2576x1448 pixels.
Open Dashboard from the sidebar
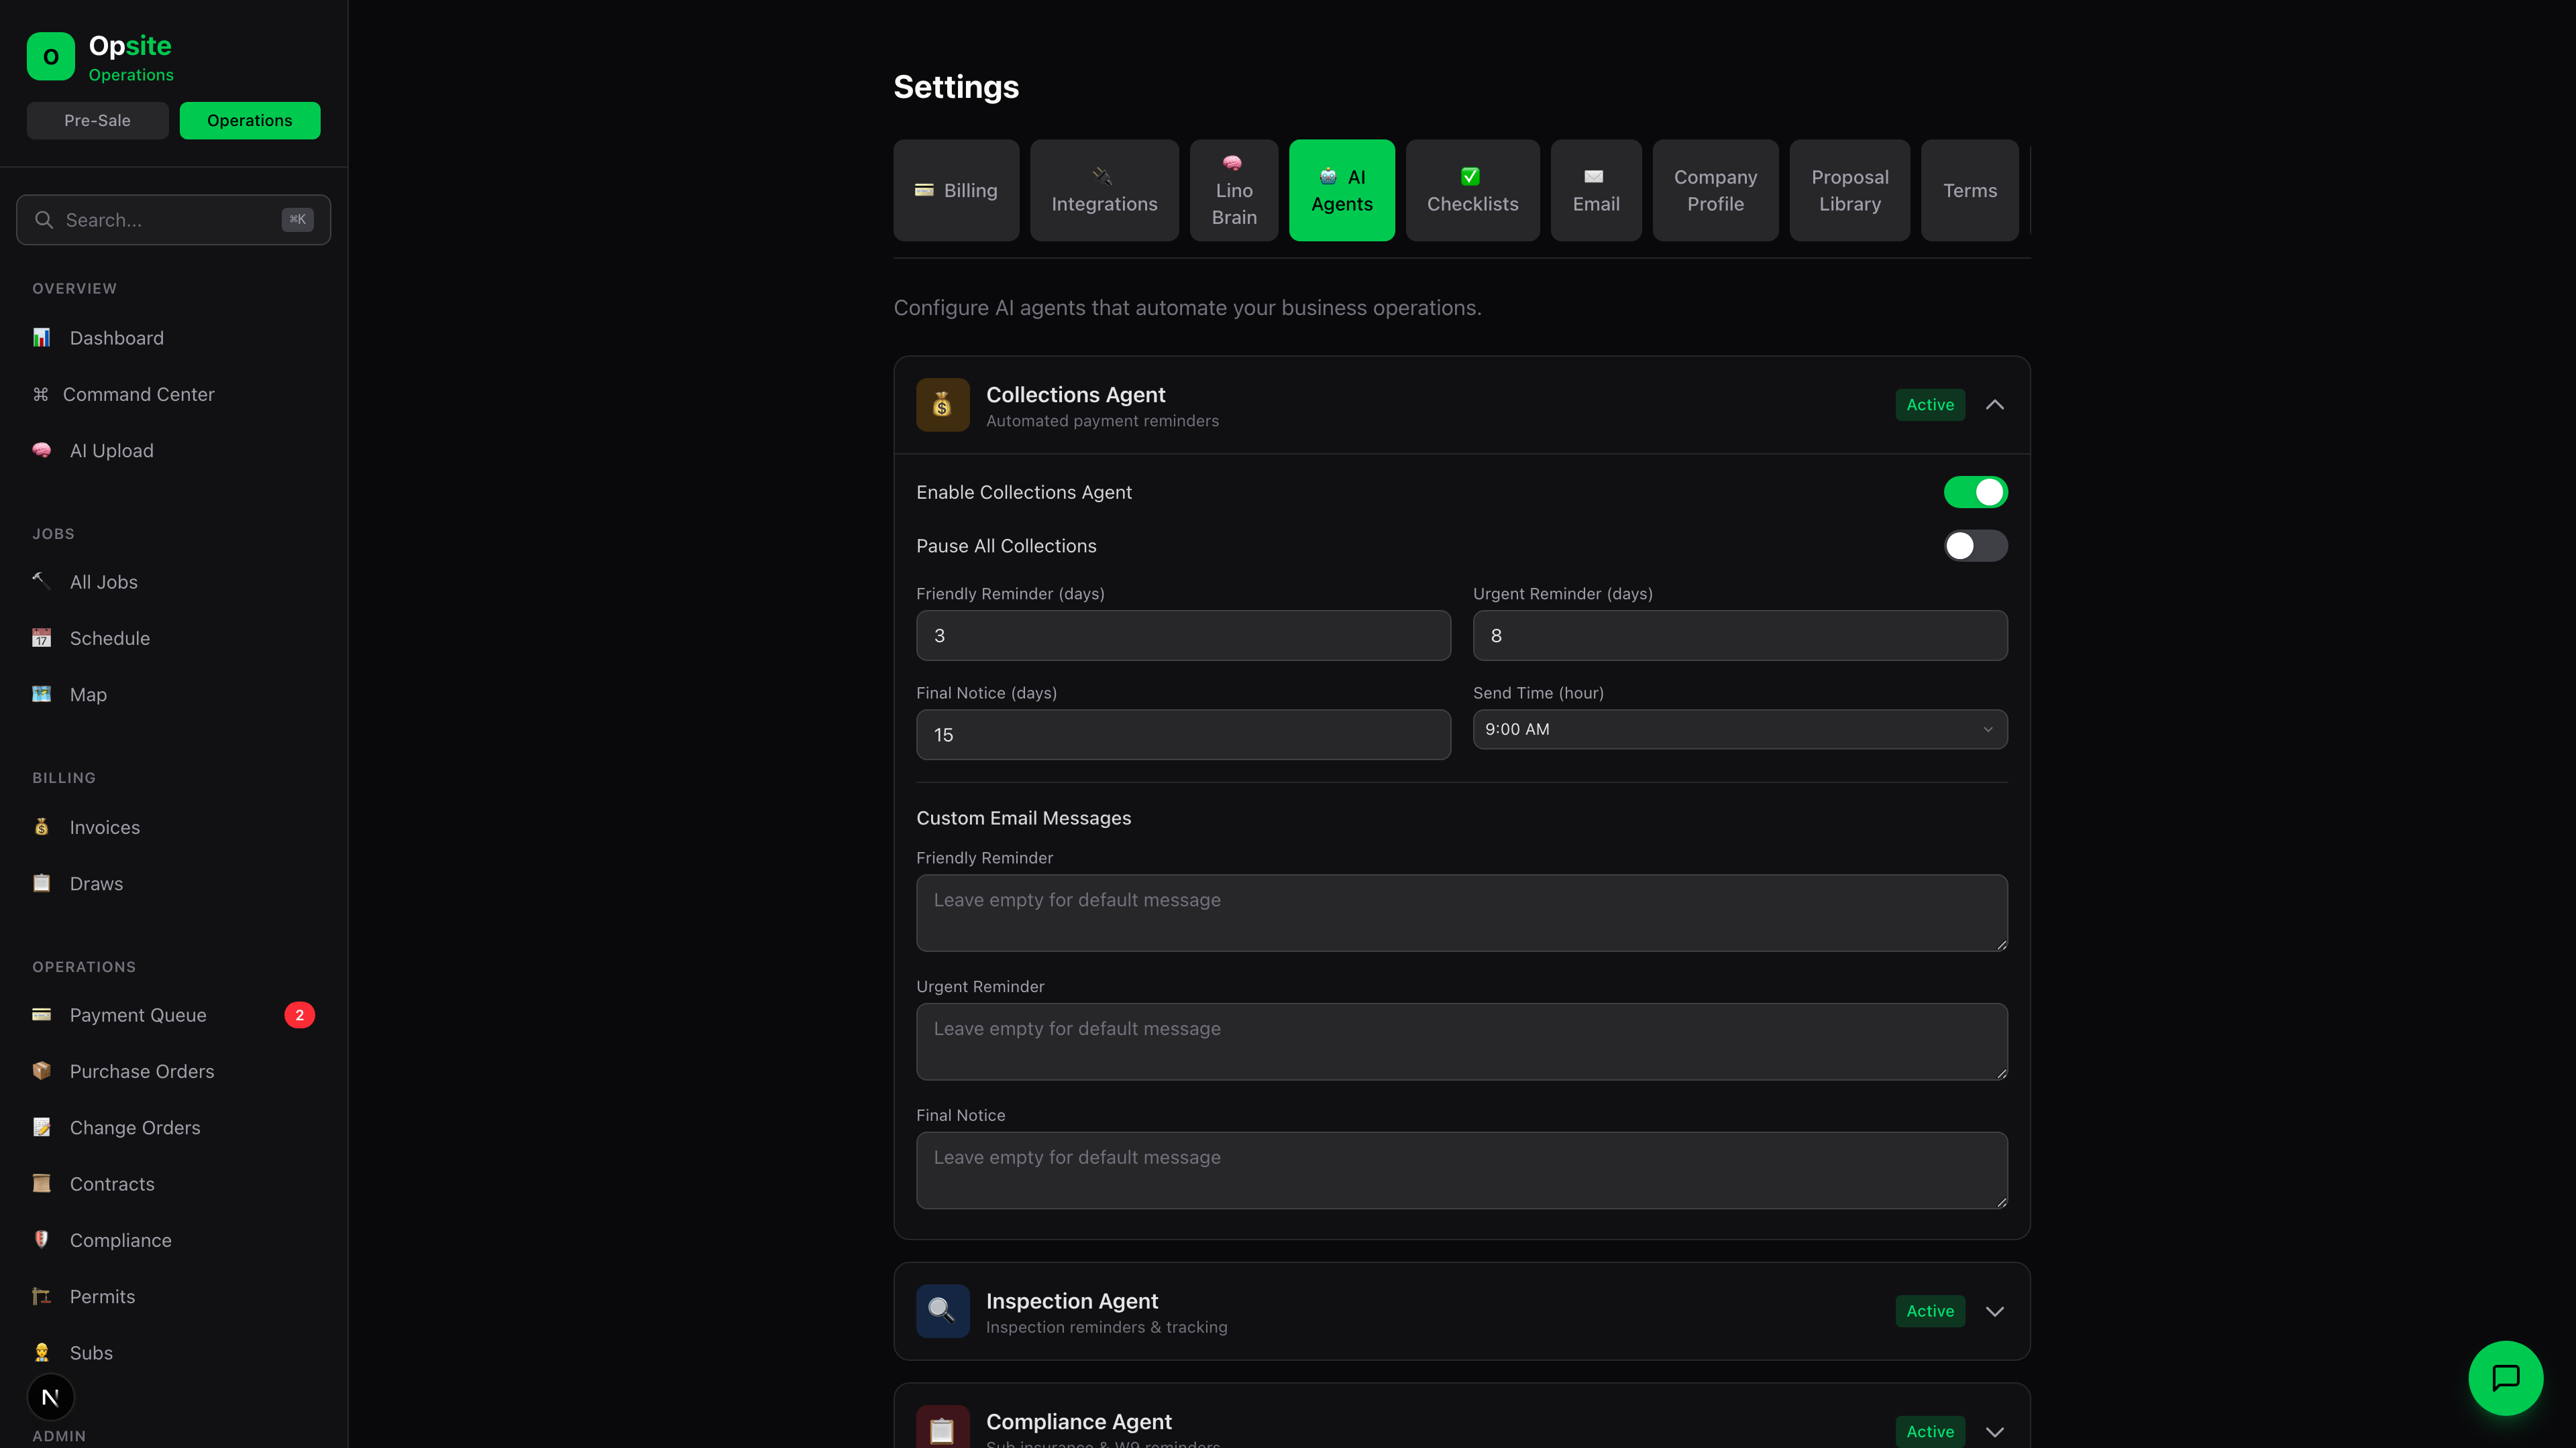[x=173, y=338]
